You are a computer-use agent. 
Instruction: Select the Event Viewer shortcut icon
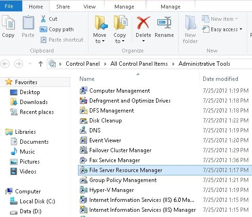click(83, 140)
